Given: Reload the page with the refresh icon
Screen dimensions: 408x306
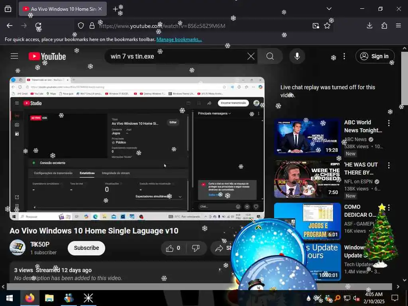Looking at the screenshot, I should coord(38,25).
